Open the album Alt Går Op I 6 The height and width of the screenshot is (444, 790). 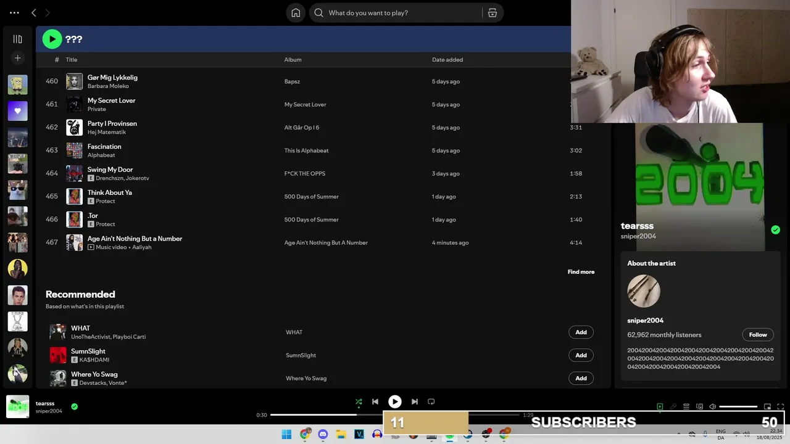302,128
